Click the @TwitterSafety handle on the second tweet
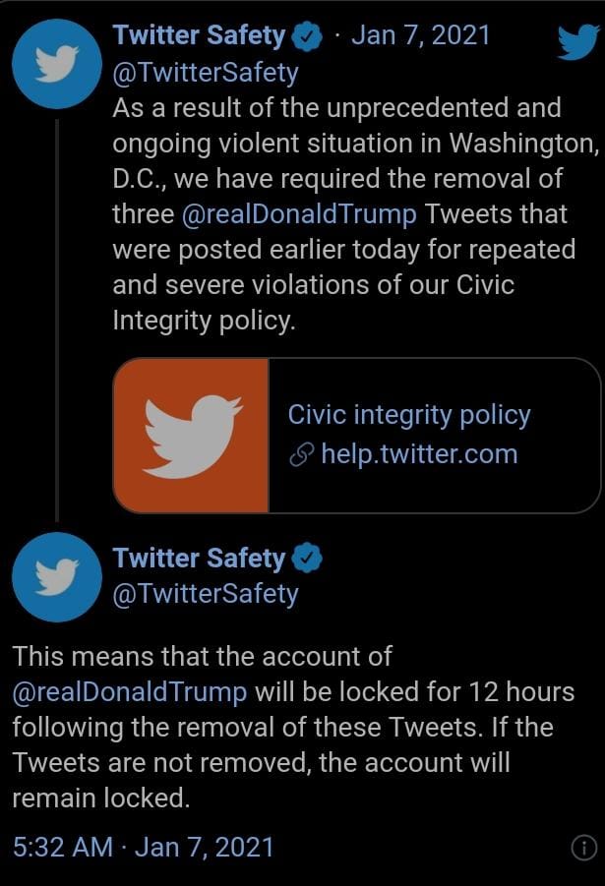 pyautogui.click(x=206, y=594)
